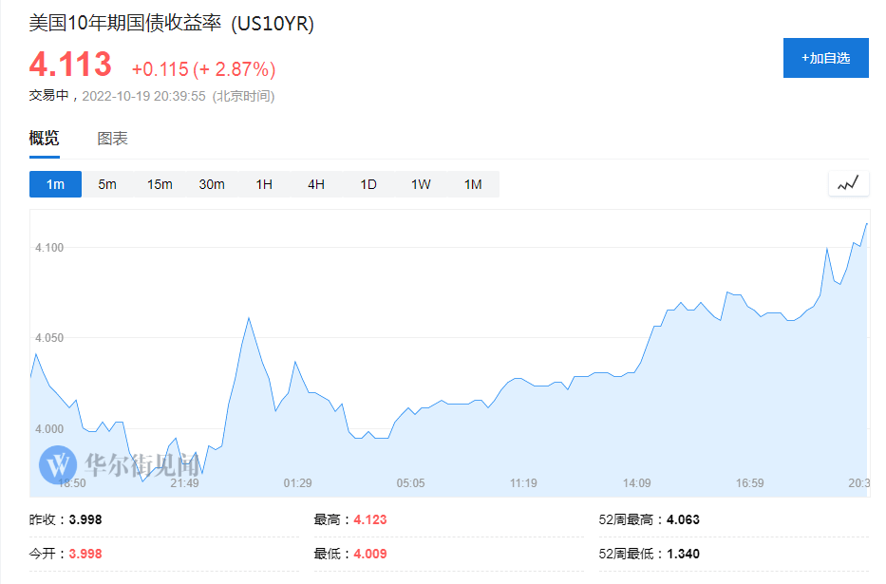Open the line chart type icon
The width and height of the screenshot is (886, 584).
coord(848,183)
